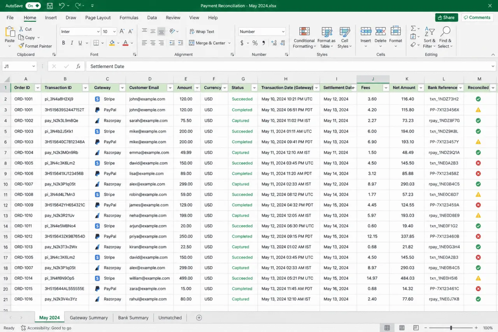Open the Formulas ribbon tab
Image resolution: width=498 pixels, height=332 pixels.
129,18
